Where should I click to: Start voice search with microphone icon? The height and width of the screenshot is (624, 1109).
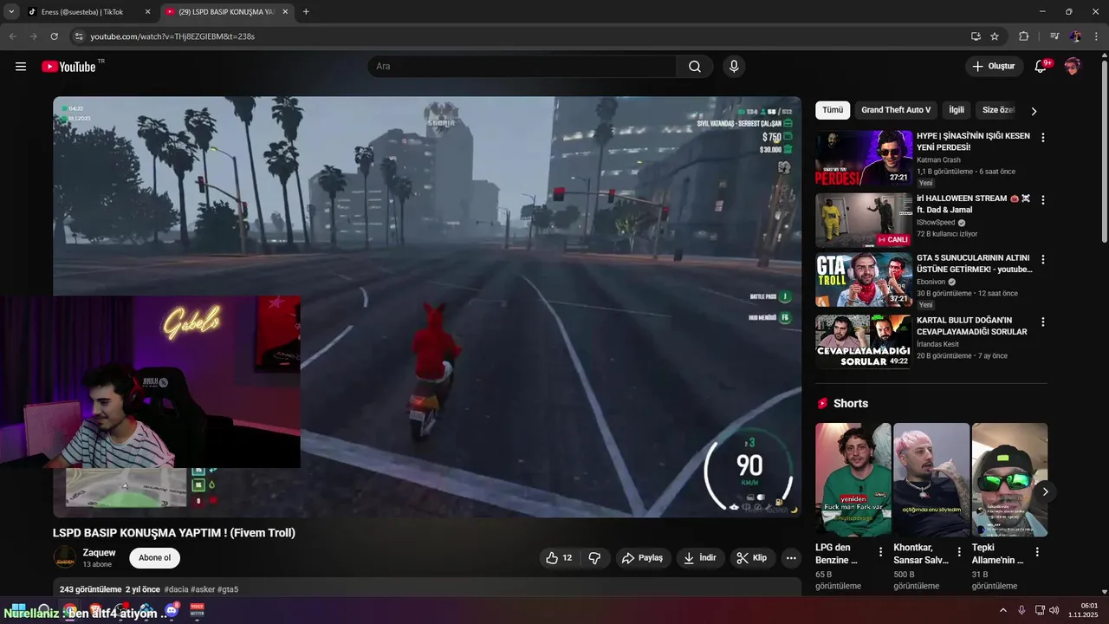(734, 67)
